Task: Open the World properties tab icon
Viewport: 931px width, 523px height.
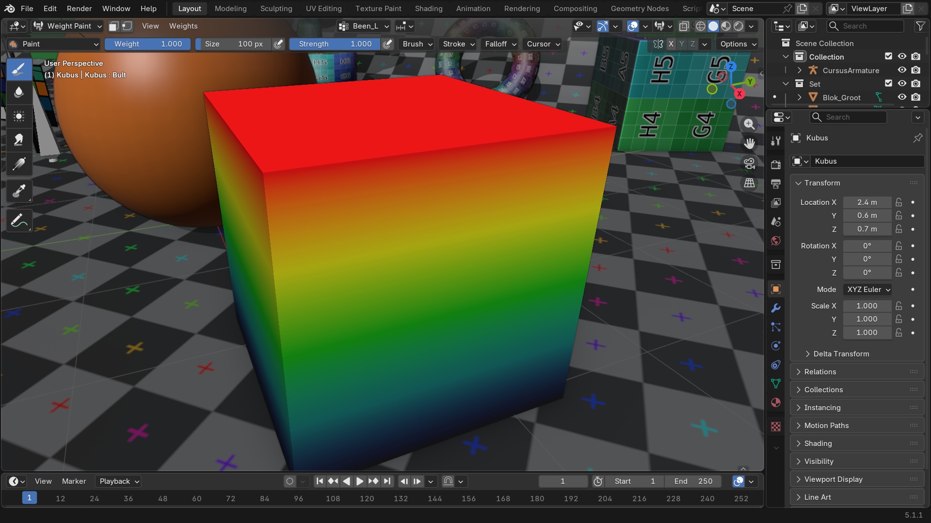Action: coord(776,241)
